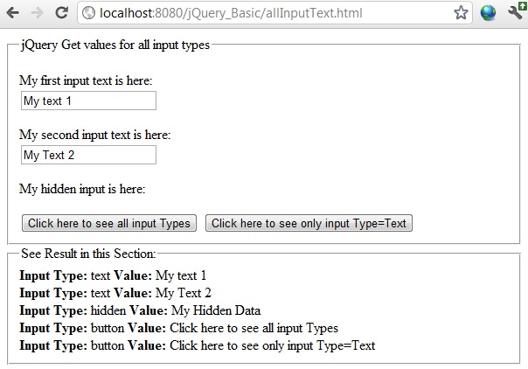Bookmark this page with the star icon
Screen dimensions: 528x369
[x=461, y=14]
